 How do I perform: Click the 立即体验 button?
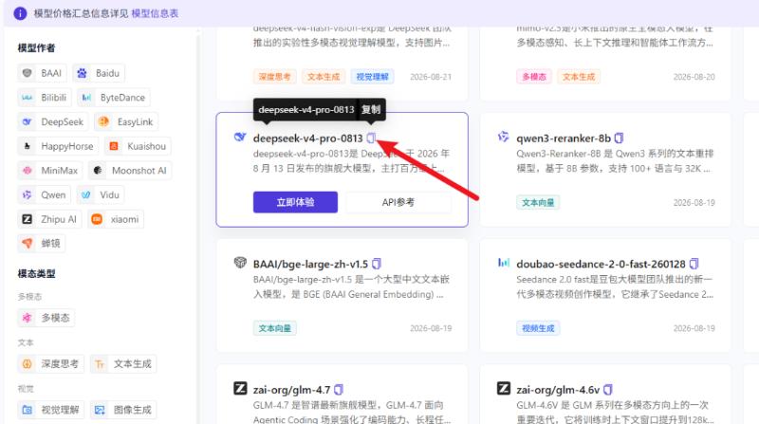tap(295, 202)
